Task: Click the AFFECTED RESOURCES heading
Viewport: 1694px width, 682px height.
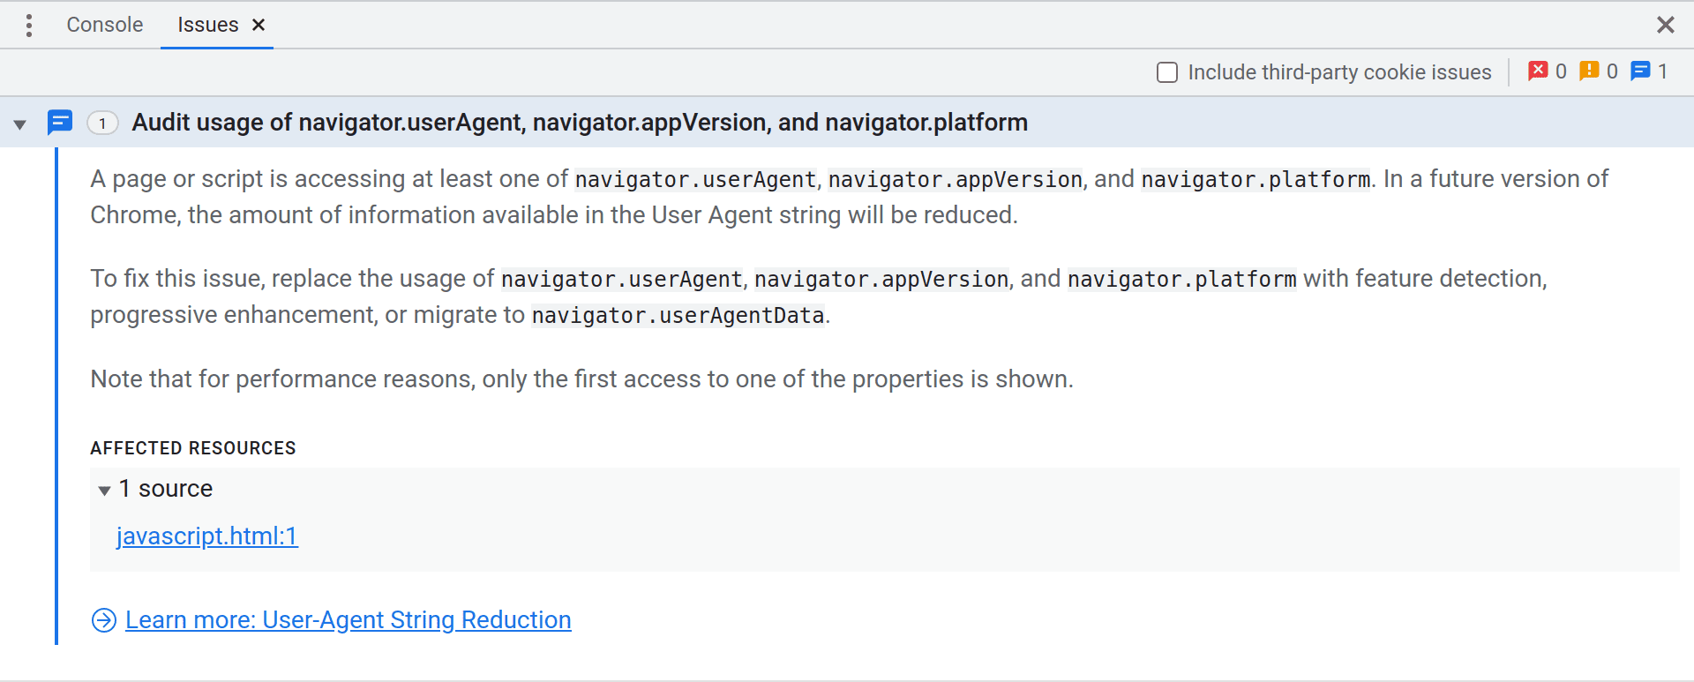Action: (192, 448)
